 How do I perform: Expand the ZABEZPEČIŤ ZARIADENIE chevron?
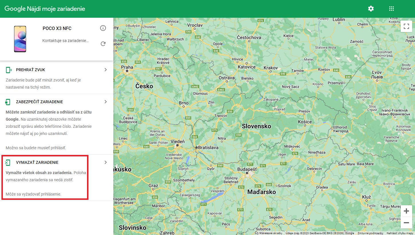pyautogui.click(x=106, y=102)
